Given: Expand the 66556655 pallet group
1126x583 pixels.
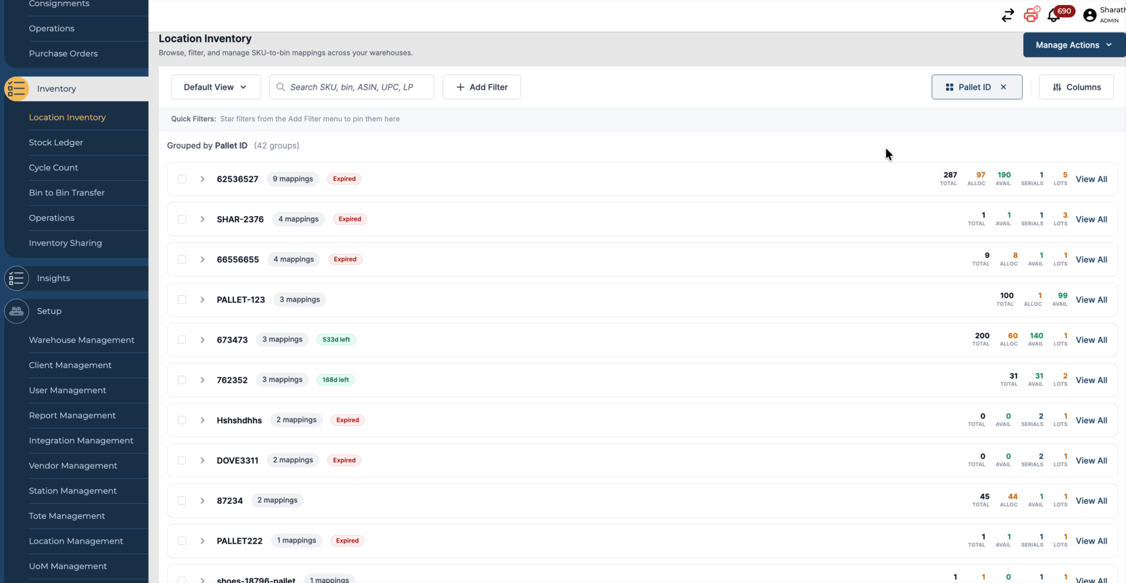Looking at the screenshot, I should [202, 259].
